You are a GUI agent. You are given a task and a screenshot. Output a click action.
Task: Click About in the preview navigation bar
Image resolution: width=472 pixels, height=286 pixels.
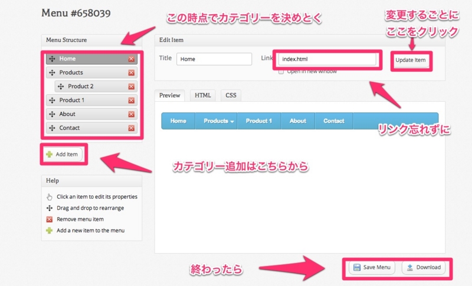(x=298, y=121)
